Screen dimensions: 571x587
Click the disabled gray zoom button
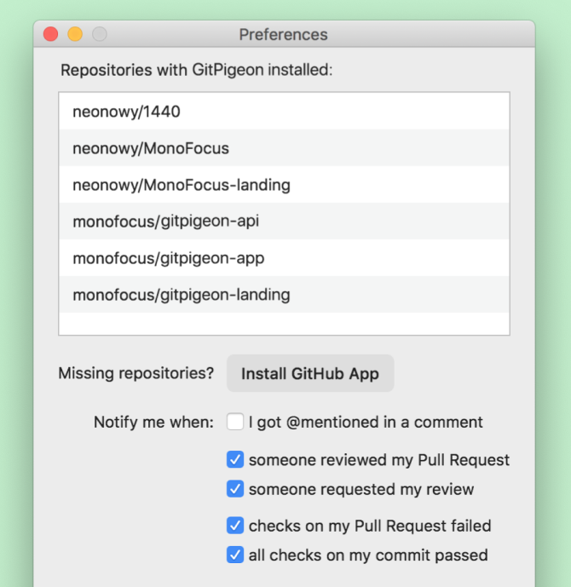[x=100, y=34]
